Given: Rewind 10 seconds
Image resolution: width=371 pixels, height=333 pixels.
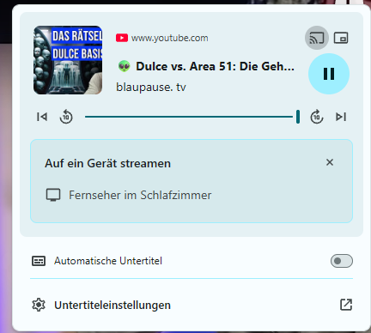Looking at the screenshot, I should coord(66,117).
